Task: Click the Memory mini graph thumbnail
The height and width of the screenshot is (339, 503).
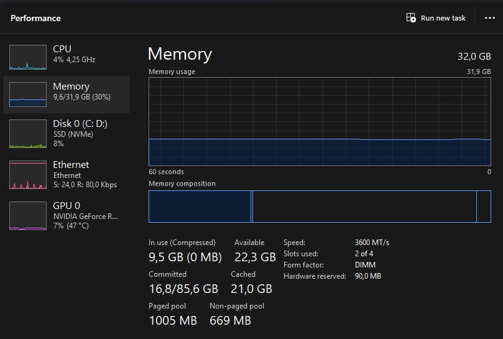Action: pyautogui.click(x=28, y=95)
